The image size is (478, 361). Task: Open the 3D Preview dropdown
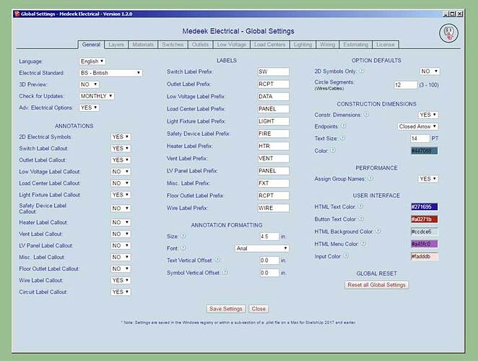coord(89,84)
